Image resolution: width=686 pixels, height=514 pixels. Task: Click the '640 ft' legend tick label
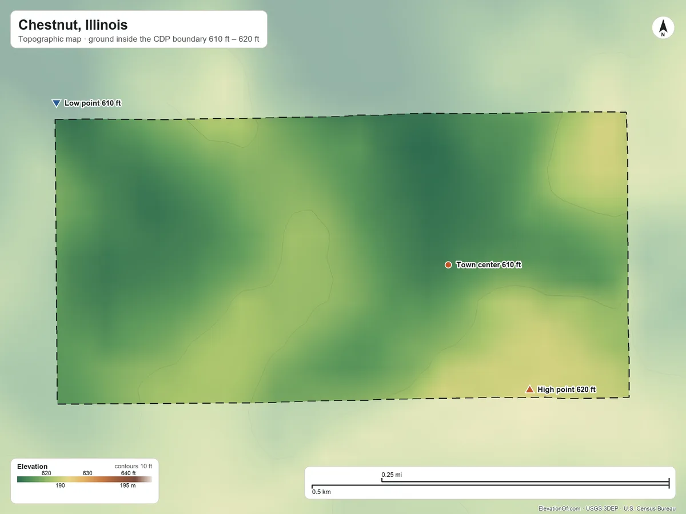tap(129, 473)
